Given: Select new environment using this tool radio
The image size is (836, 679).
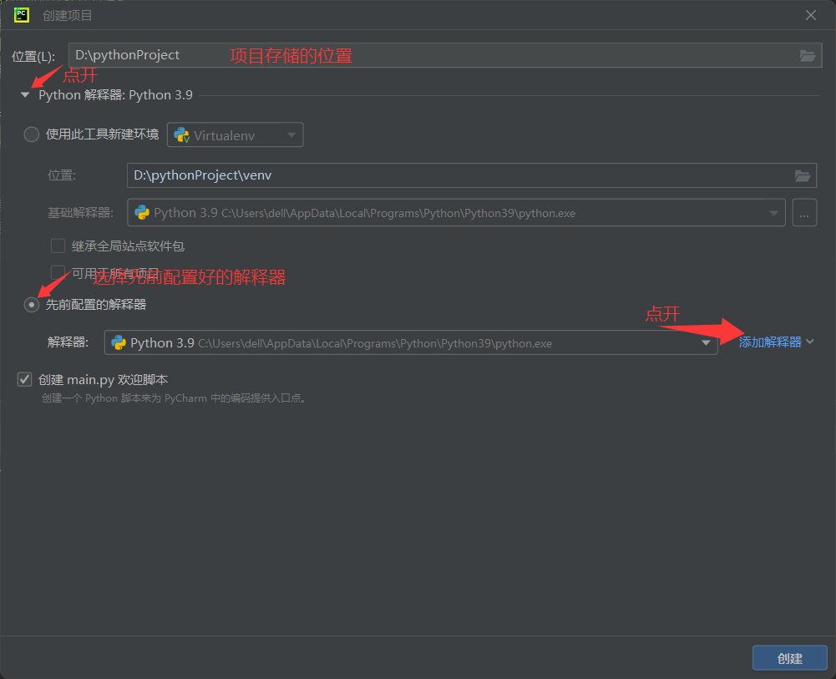Looking at the screenshot, I should 32,134.
